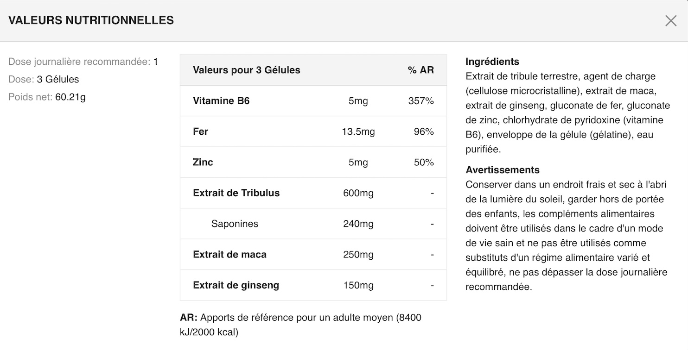Image resolution: width=688 pixels, height=350 pixels.
Task: Select the Poids net 60.21g line
Action: (47, 97)
